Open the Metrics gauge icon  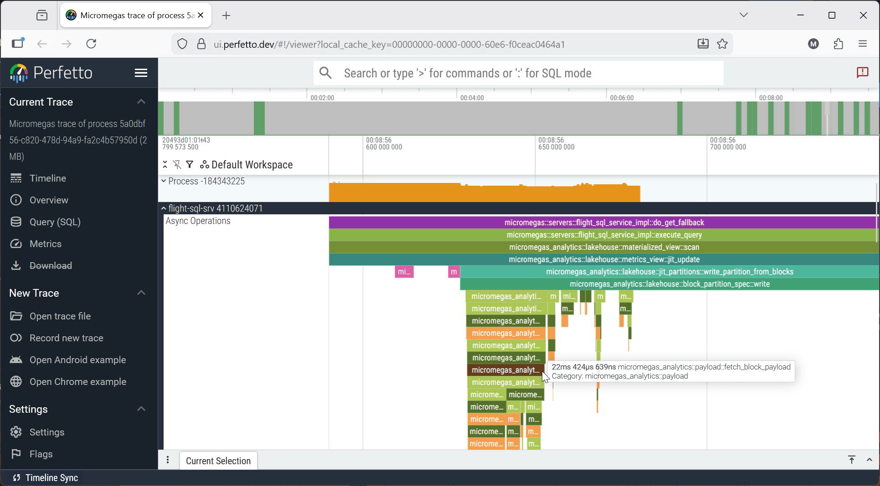click(x=16, y=244)
